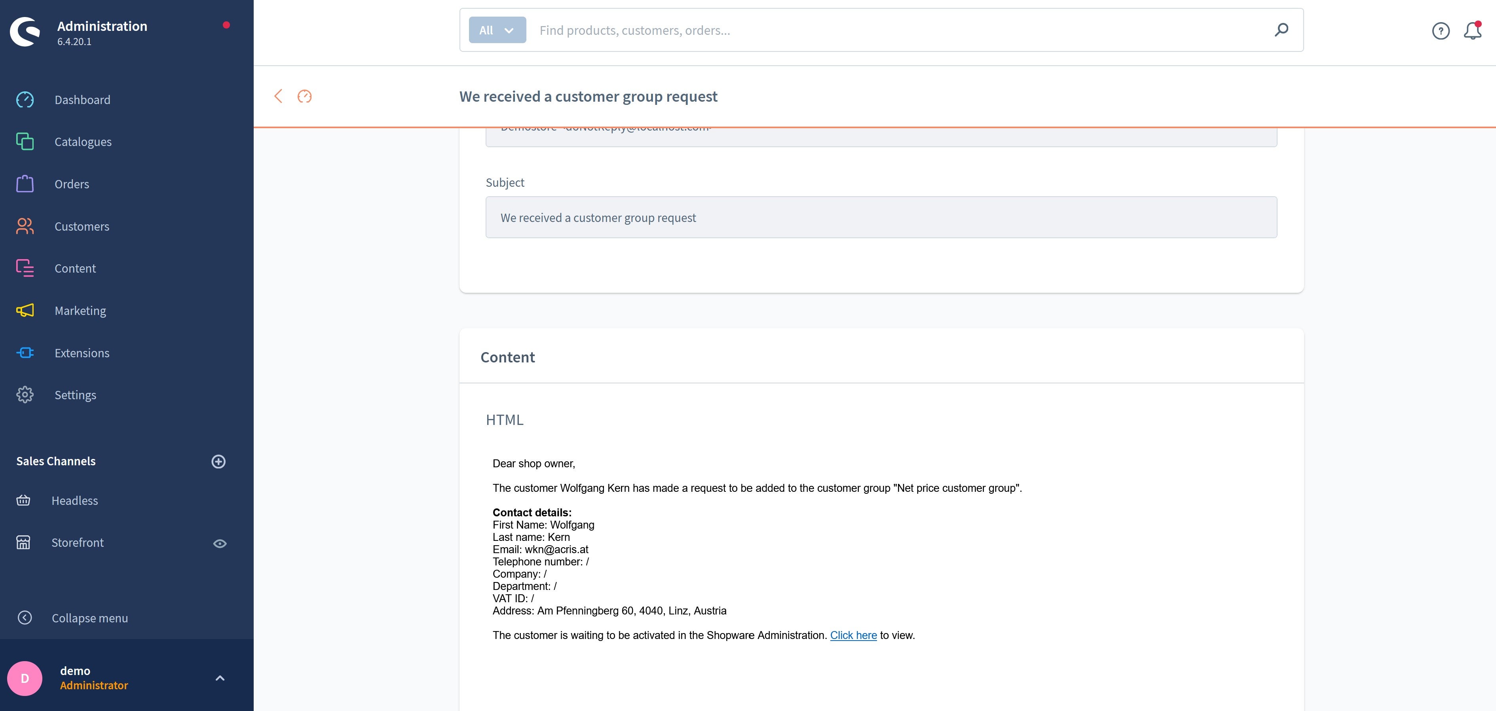This screenshot has height=711, width=1496.
Task: Click the orange dashboard icon beside back arrow
Action: point(304,97)
